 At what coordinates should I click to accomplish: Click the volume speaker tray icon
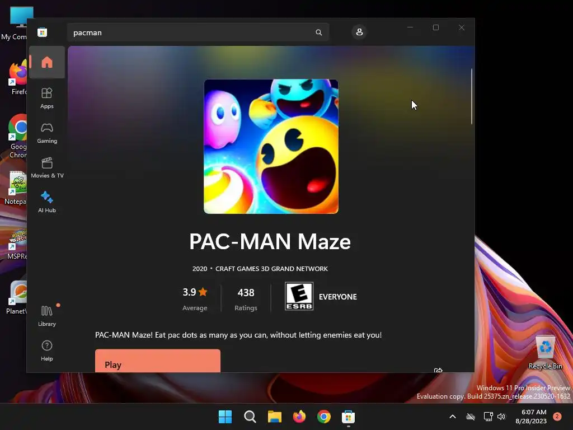point(501,417)
